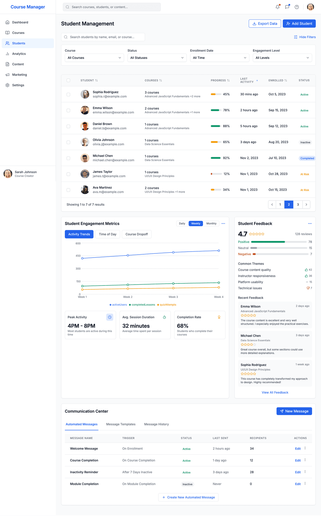Focus the student search input field

coord(106,37)
